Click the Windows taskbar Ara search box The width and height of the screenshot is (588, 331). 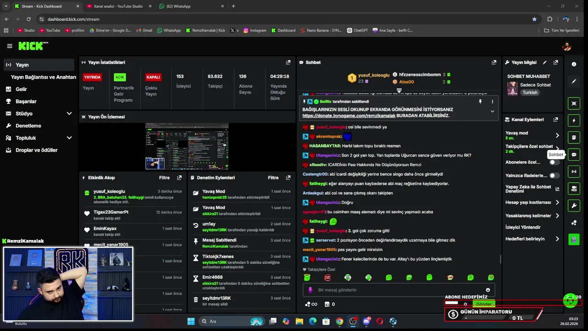pos(232,321)
